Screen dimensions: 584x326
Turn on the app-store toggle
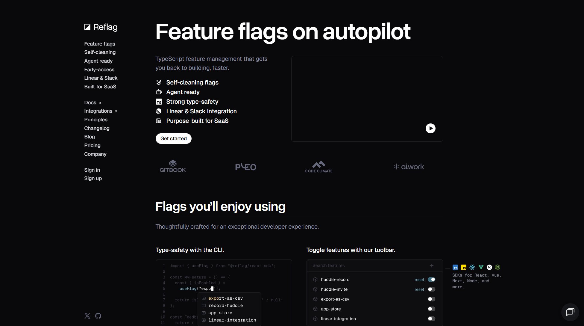[x=431, y=309]
